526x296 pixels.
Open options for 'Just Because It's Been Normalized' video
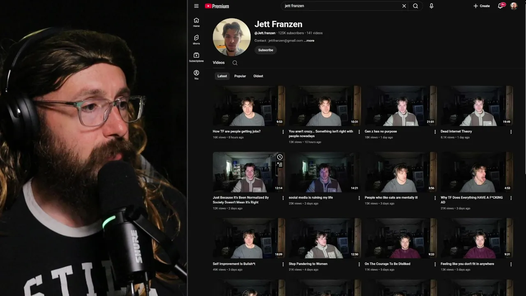point(283,198)
